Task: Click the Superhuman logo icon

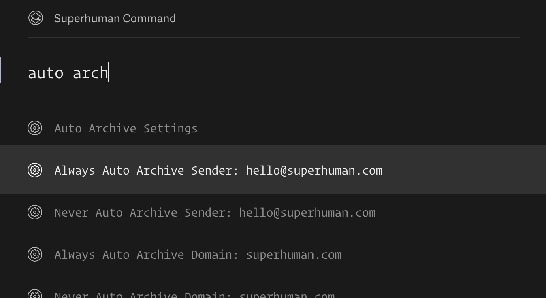Action: coord(36,18)
